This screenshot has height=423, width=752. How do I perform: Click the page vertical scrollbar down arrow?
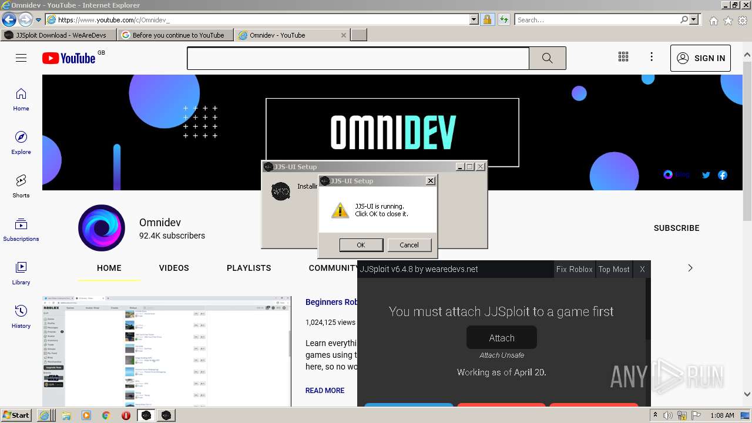click(747, 394)
